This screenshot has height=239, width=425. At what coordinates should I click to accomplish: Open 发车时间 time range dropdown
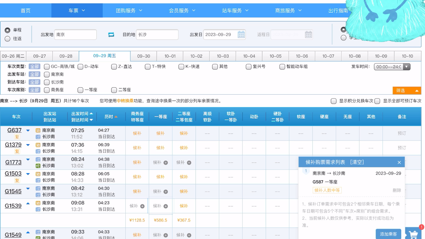pyautogui.click(x=392, y=67)
